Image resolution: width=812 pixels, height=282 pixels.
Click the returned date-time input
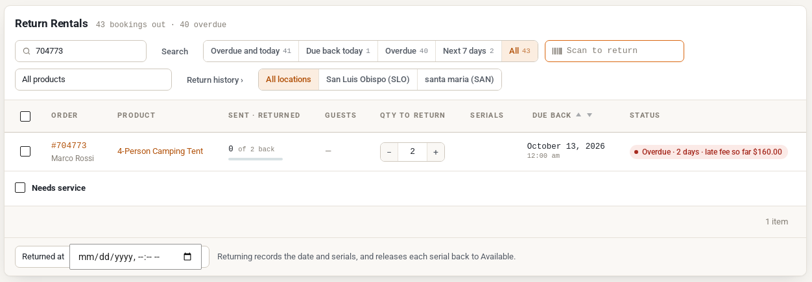tap(136, 257)
